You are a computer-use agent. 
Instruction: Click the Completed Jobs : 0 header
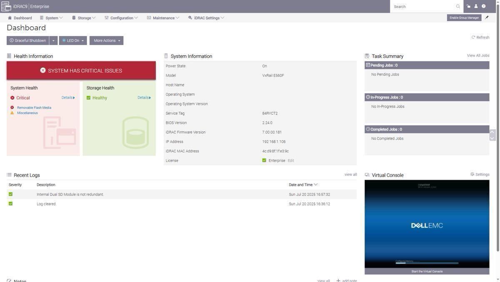427,129
